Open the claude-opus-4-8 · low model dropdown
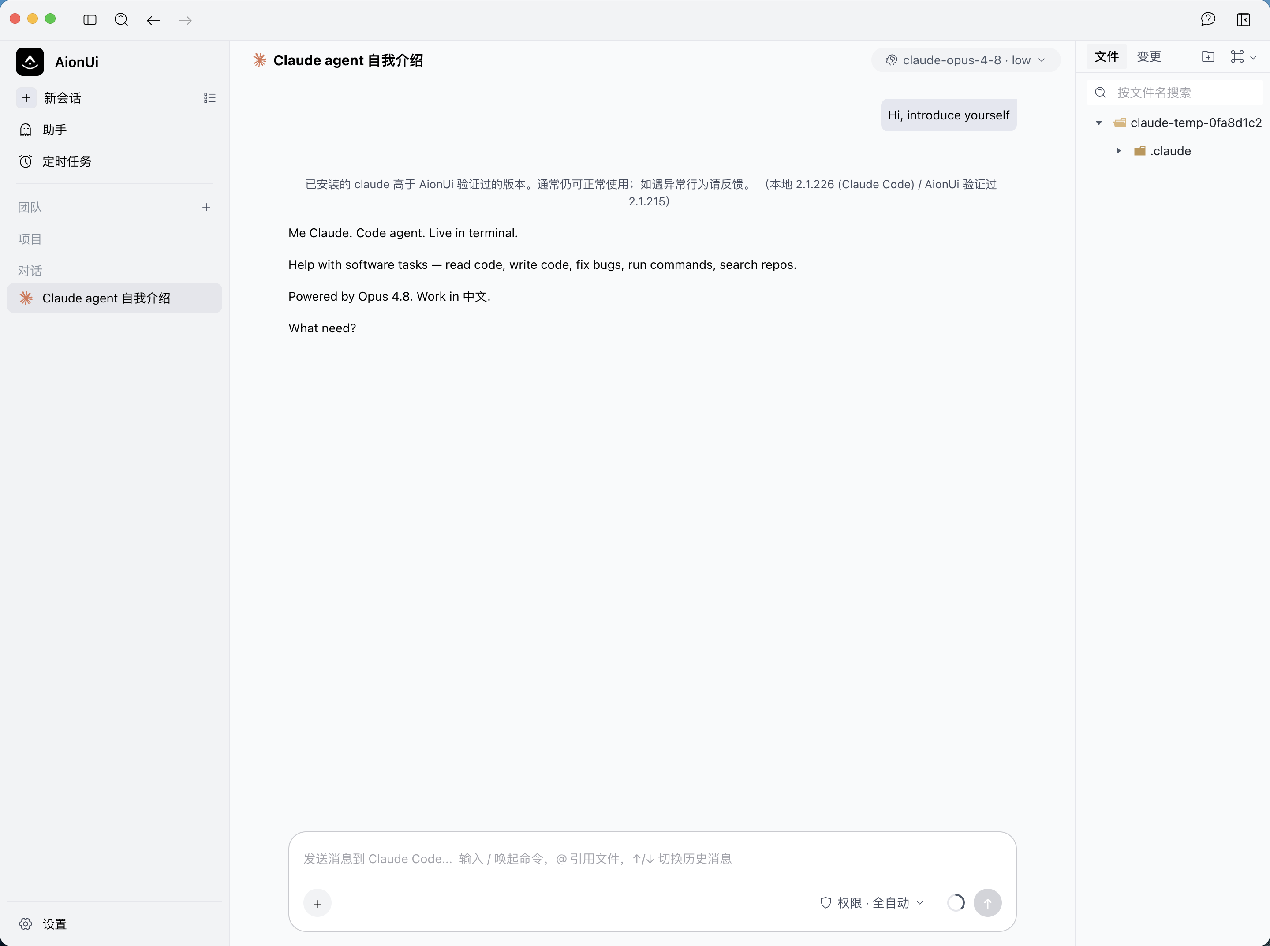Image resolution: width=1270 pixels, height=946 pixels. (966, 60)
